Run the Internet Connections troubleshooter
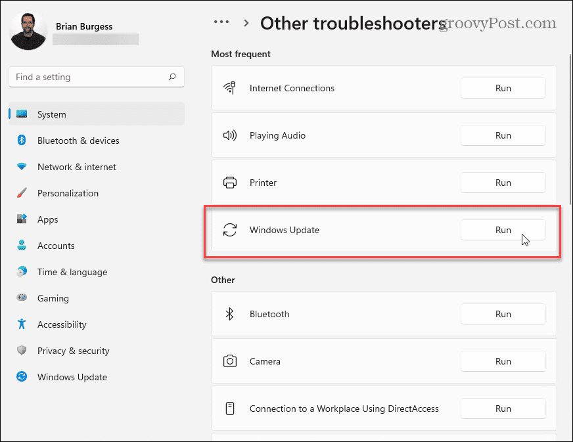Screen dimensions: 573x442 pyautogui.click(x=503, y=88)
